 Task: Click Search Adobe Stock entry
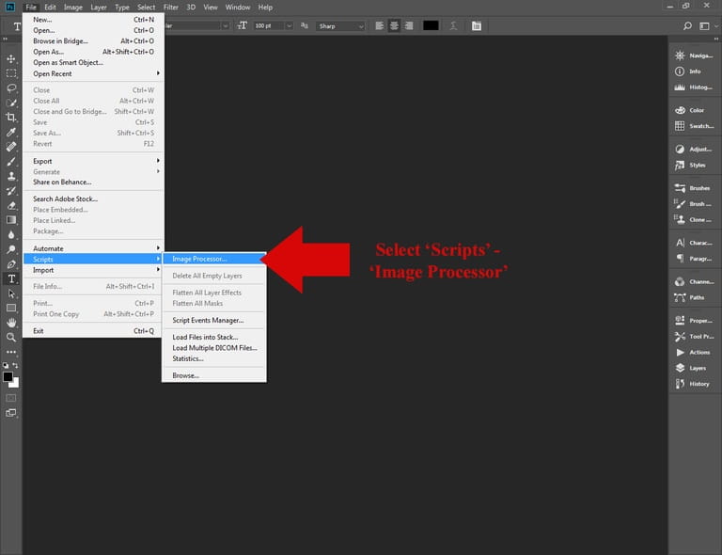point(92,199)
